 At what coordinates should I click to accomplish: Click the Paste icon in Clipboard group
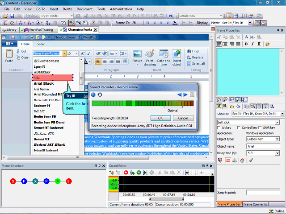[x=9, y=57]
